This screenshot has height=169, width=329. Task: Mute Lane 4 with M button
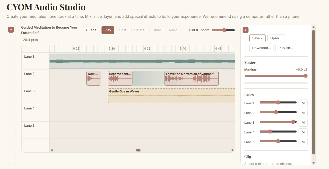tap(303, 132)
